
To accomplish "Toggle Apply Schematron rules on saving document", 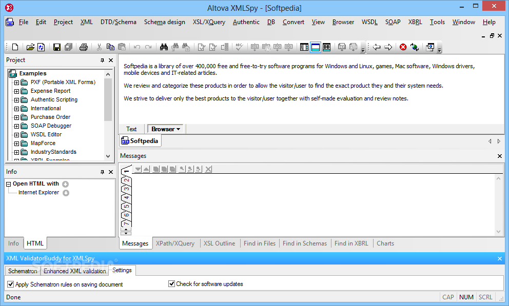I will pos(10,284).
